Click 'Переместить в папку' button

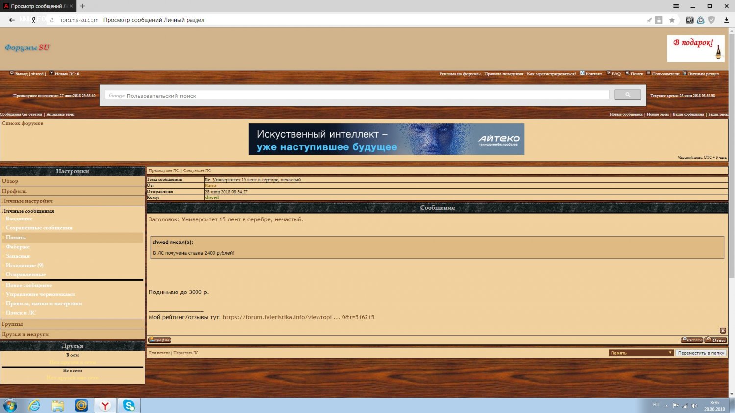pos(701,353)
